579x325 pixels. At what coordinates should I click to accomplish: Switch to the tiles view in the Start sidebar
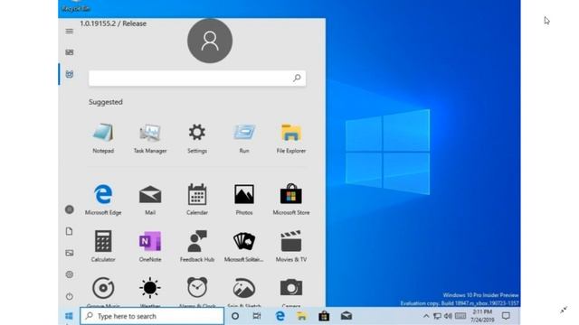pos(70,52)
